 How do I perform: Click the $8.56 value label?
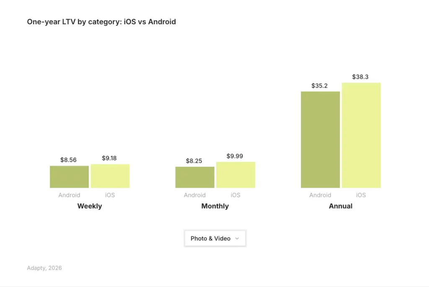(x=69, y=160)
